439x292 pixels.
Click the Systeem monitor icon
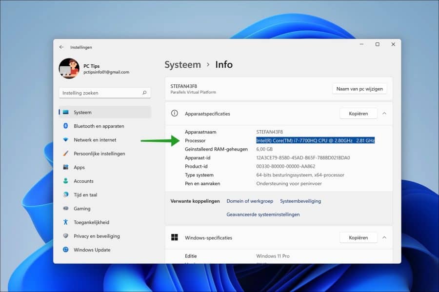(66, 112)
